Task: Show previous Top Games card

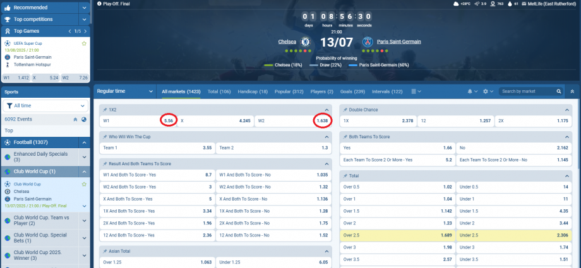Action: pos(69,32)
